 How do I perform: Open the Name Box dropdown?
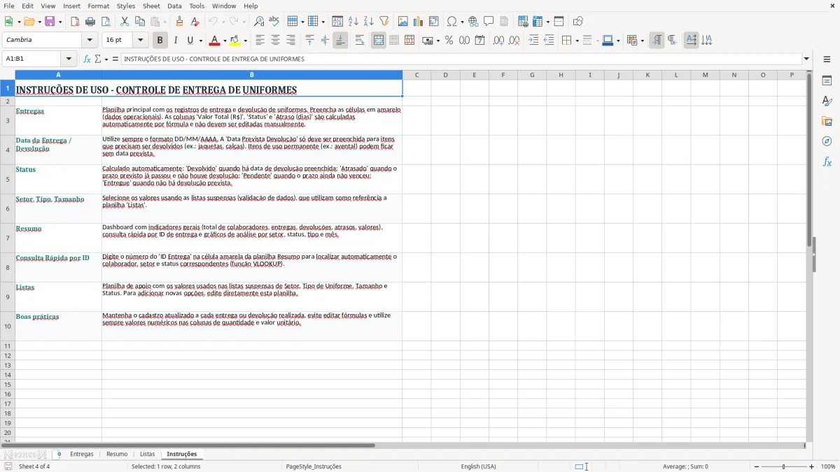click(69, 59)
